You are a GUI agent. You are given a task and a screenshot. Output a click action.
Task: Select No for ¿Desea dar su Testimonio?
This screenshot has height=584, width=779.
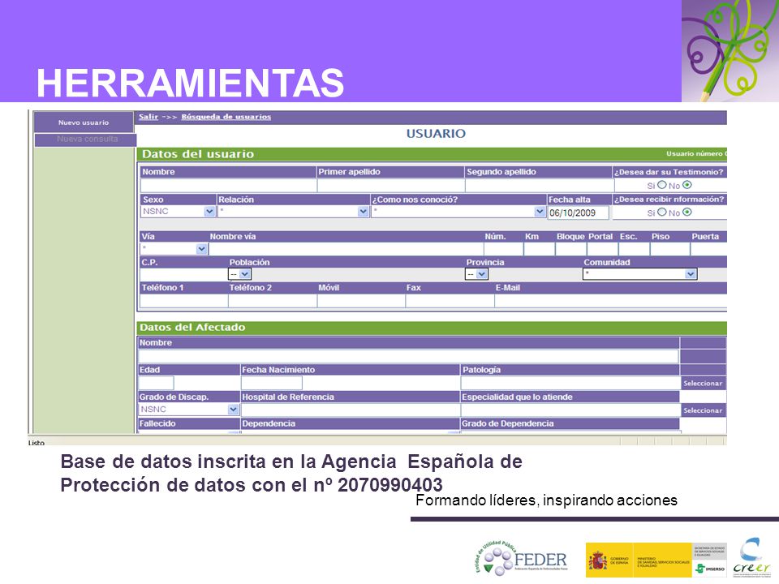(x=687, y=185)
